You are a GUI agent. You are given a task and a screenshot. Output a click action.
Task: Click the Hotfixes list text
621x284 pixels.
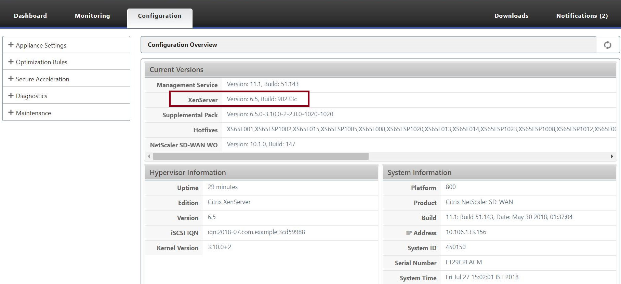[x=421, y=129]
